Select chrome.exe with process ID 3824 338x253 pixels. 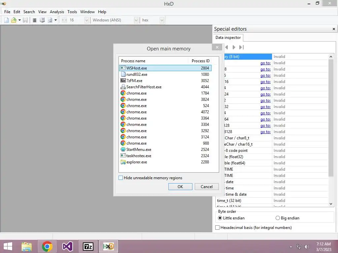click(165, 99)
